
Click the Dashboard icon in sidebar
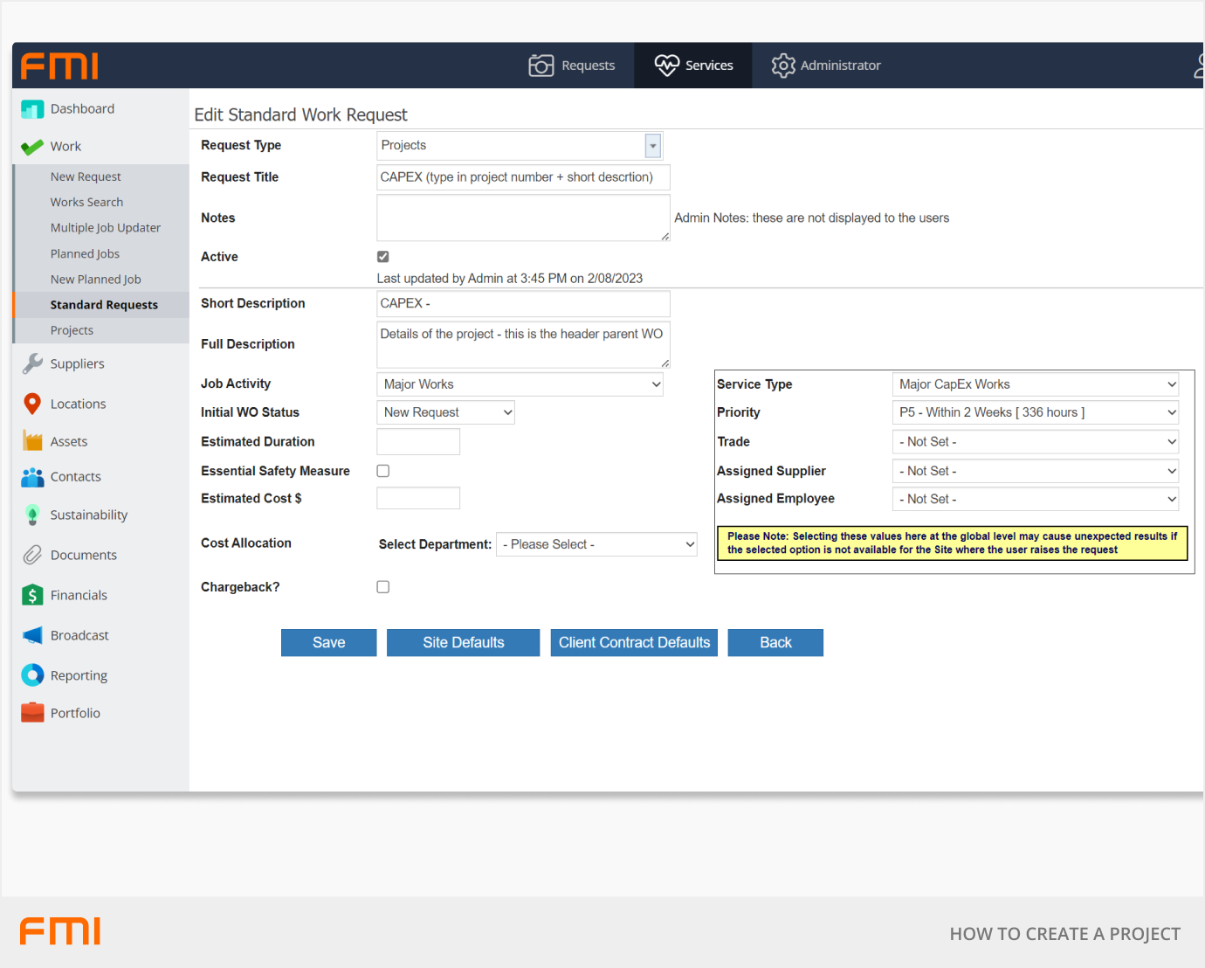[x=32, y=109]
